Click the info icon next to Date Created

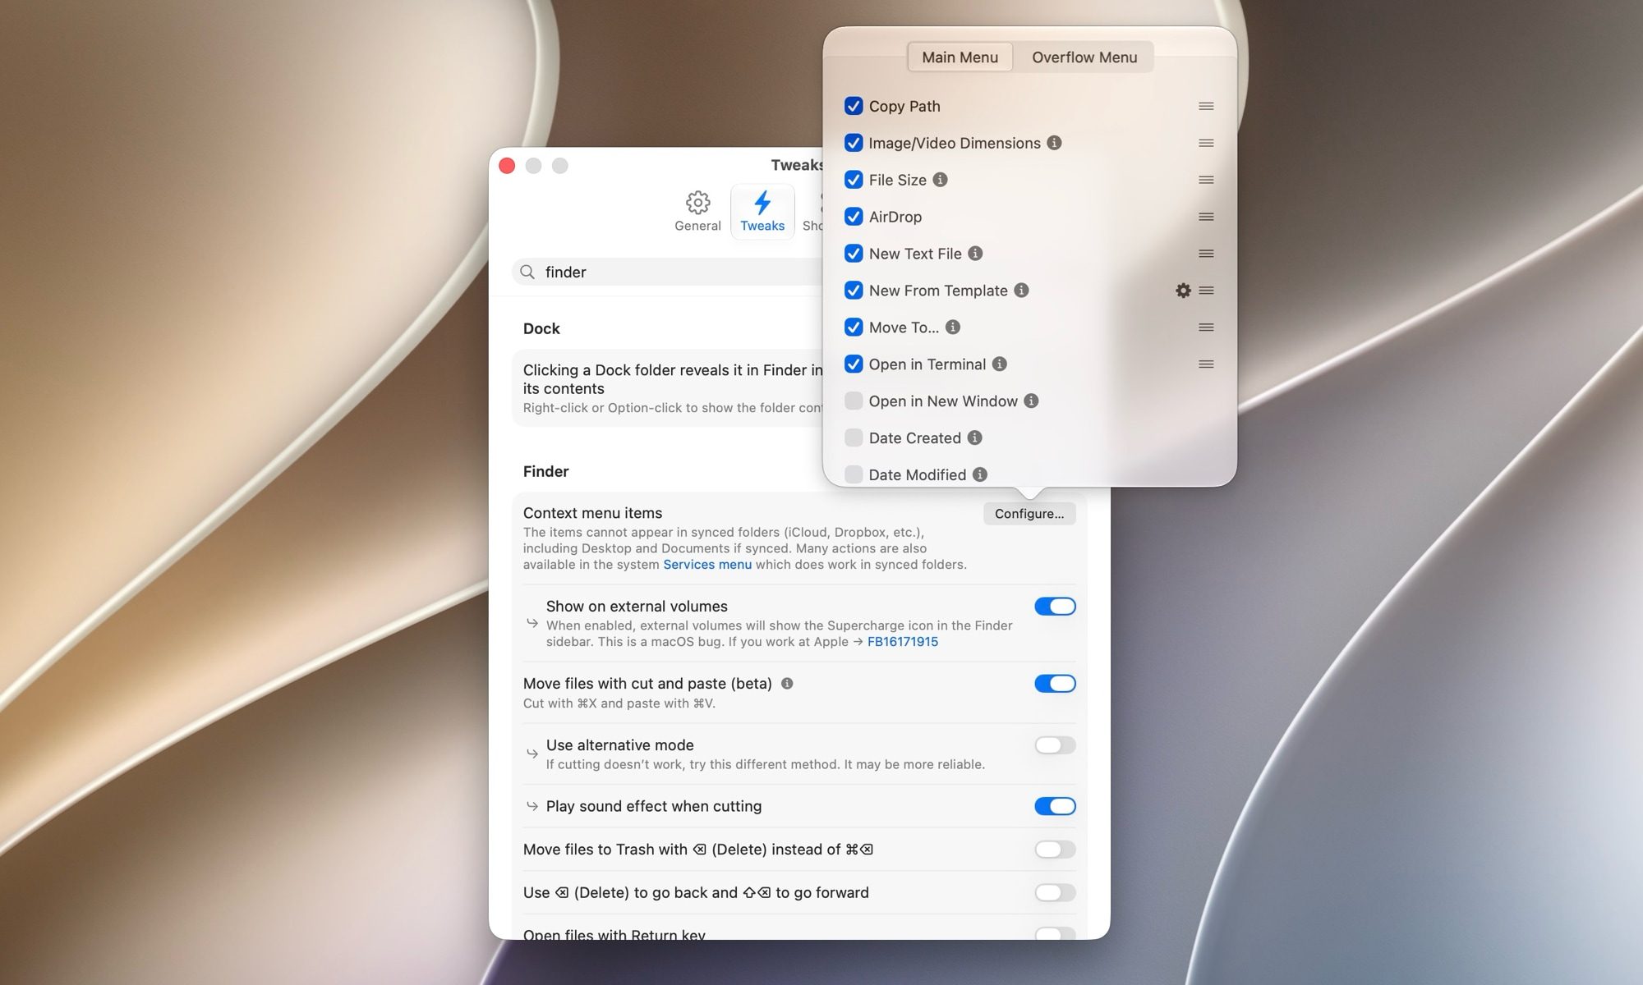975,438
